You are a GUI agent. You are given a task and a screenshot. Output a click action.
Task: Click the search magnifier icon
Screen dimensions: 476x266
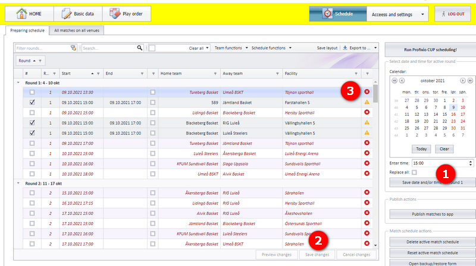coord(139,48)
